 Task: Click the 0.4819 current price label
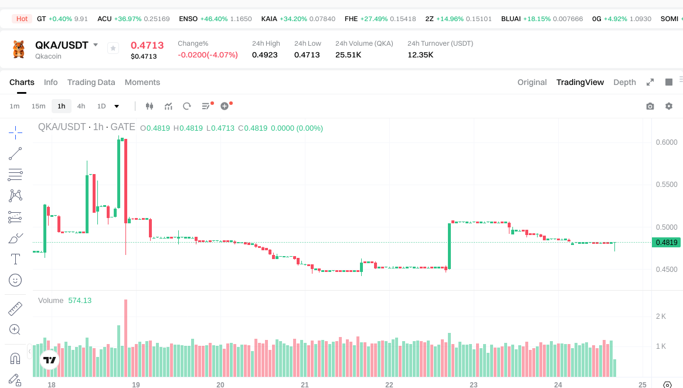point(667,243)
